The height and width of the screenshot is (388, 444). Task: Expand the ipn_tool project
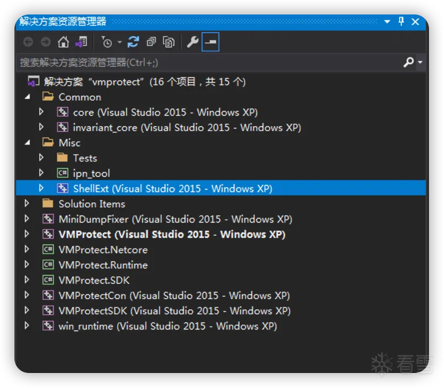41,173
